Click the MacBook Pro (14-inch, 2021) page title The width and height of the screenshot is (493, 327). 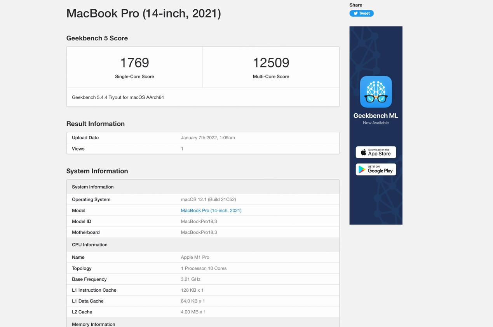coord(143,13)
